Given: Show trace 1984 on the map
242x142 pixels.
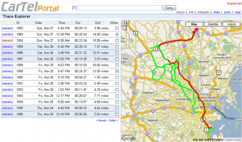Looking at the screenshot, I should tap(117, 40).
